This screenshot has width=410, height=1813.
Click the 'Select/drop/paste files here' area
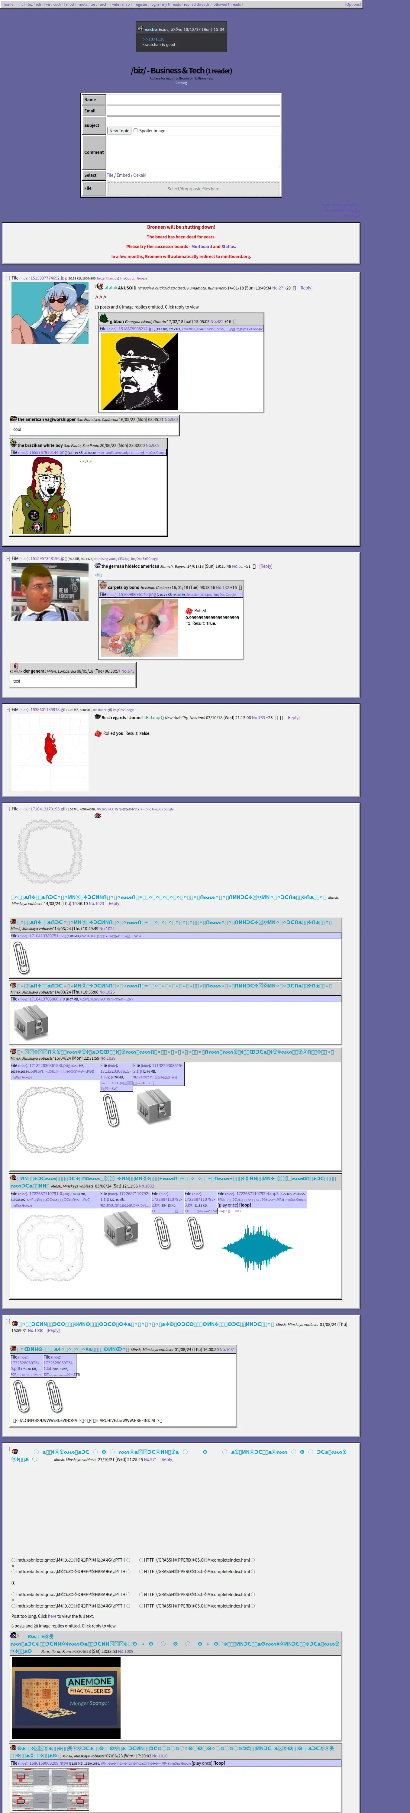click(193, 189)
